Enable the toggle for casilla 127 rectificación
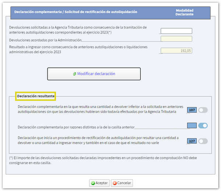Image resolution: width=221 pixels, height=191 pixels. coord(203,141)
